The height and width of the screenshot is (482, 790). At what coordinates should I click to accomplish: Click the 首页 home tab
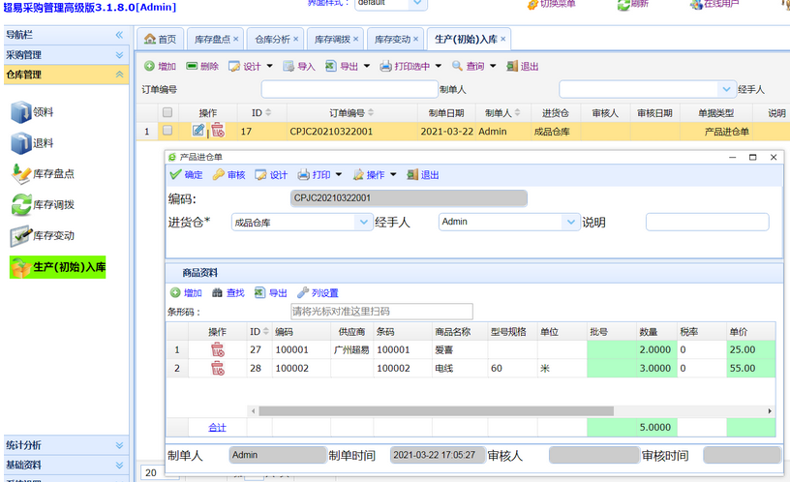[160, 39]
